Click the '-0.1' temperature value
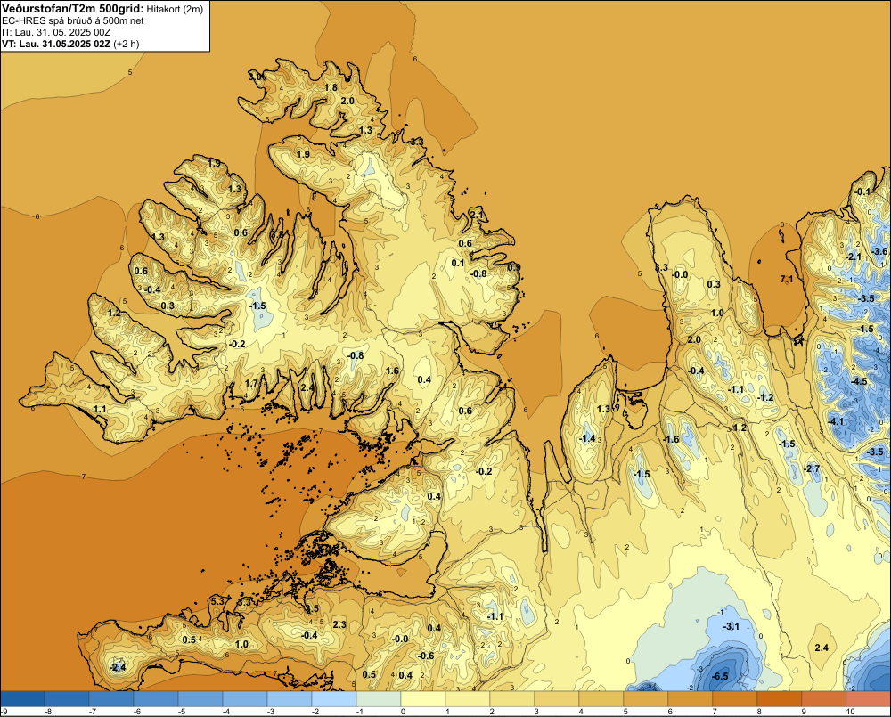This screenshot has height=717, width=891. pos(862,191)
